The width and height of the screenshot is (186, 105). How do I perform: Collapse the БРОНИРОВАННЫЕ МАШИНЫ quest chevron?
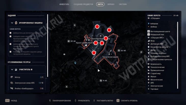tap(12, 23)
